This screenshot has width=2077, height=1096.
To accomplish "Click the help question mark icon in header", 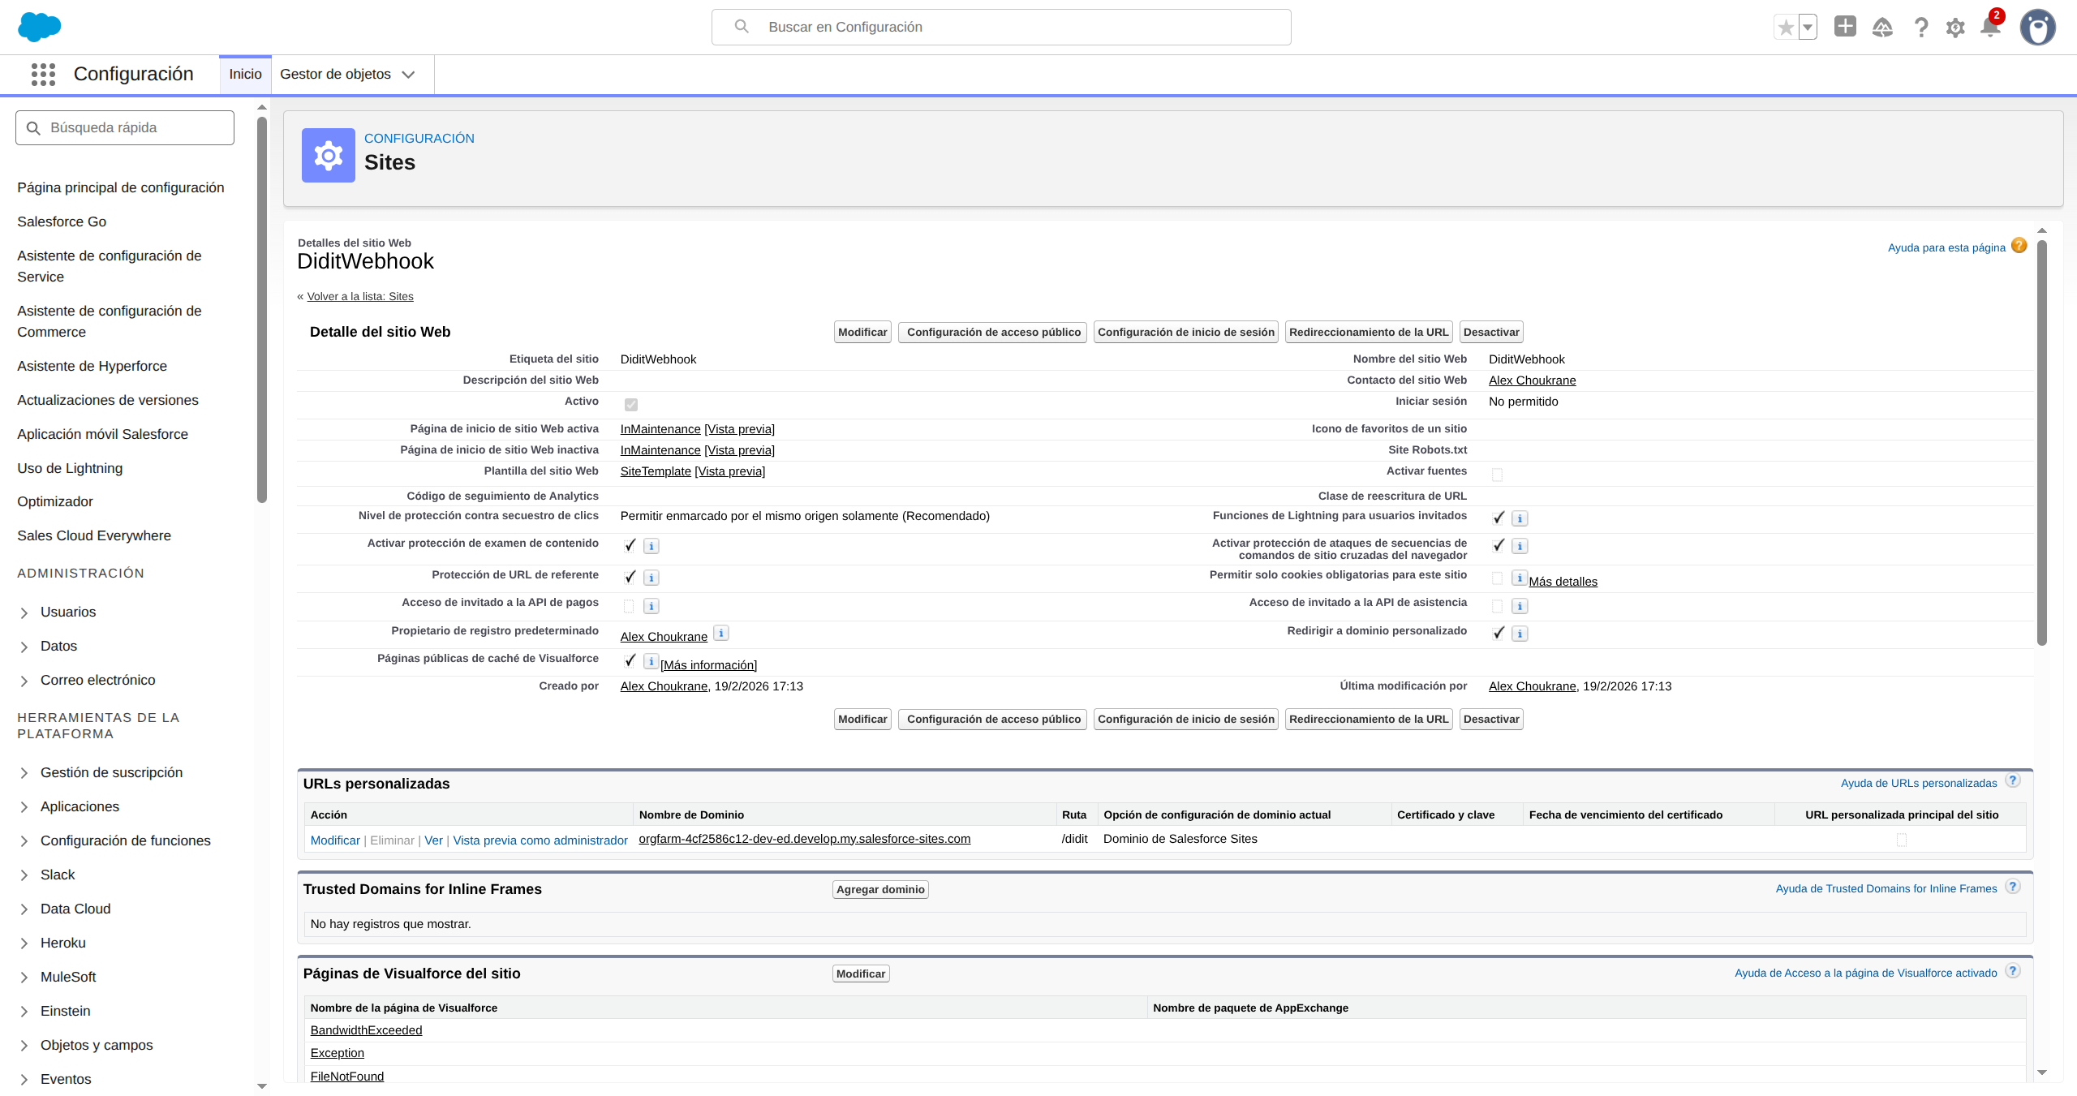I will click(x=1920, y=28).
